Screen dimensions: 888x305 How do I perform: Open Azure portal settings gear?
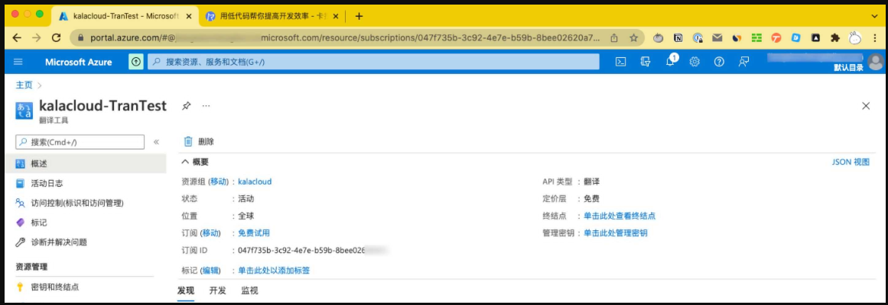pyautogui.click(x=695, y=62)
